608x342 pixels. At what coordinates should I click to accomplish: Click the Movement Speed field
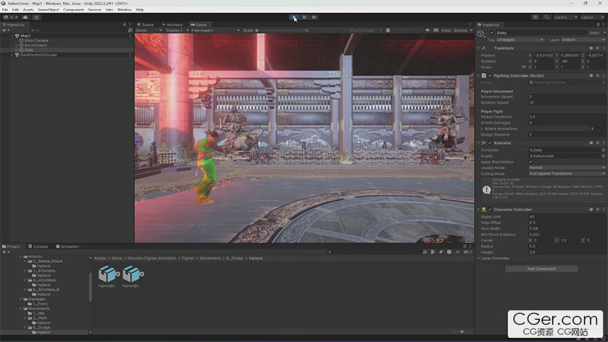click(x=567, y=97)
